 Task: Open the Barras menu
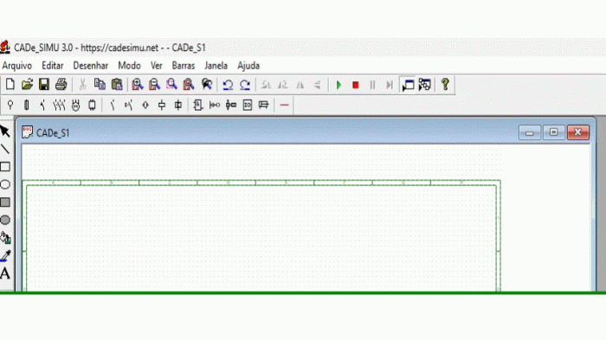click(184, 66)
